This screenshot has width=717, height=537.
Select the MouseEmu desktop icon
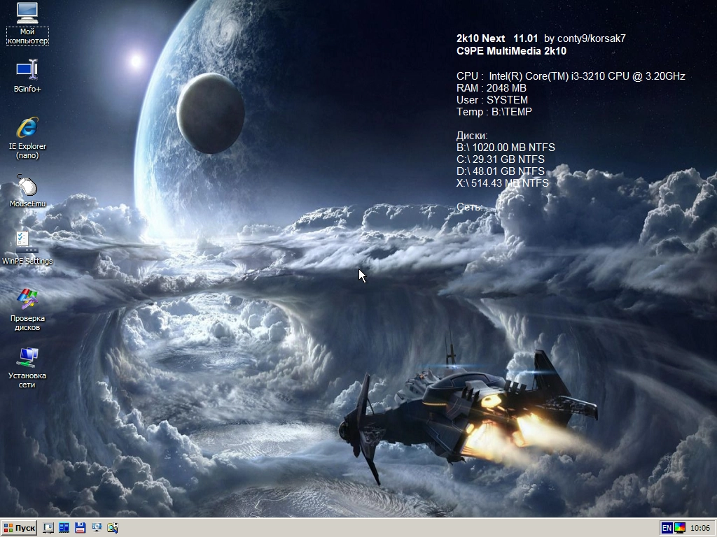click(27, 191)
